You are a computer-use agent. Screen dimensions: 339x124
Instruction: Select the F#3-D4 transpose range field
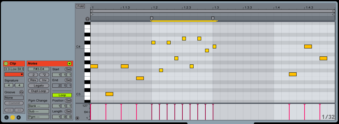(39, 69)
